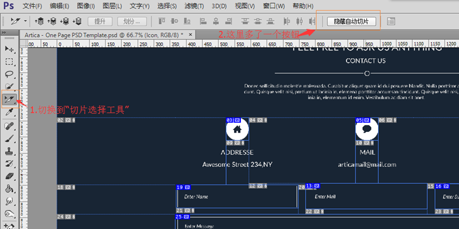Distribute slices by top edges
This screenshot has height=229, width=459.
(245, 21)
